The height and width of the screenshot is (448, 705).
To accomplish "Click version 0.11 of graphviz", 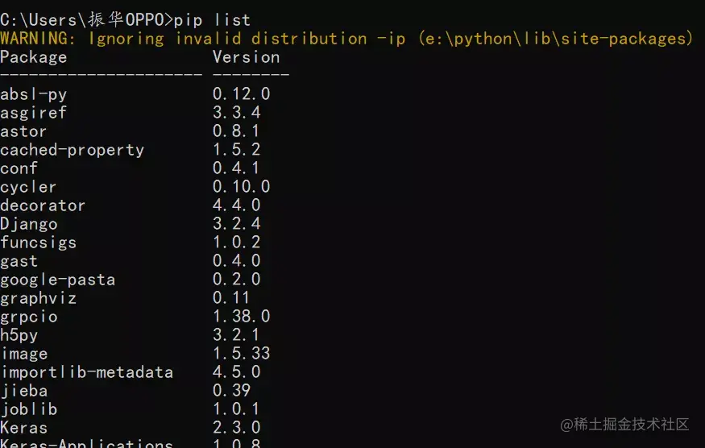I will click(x=231, y=298).
